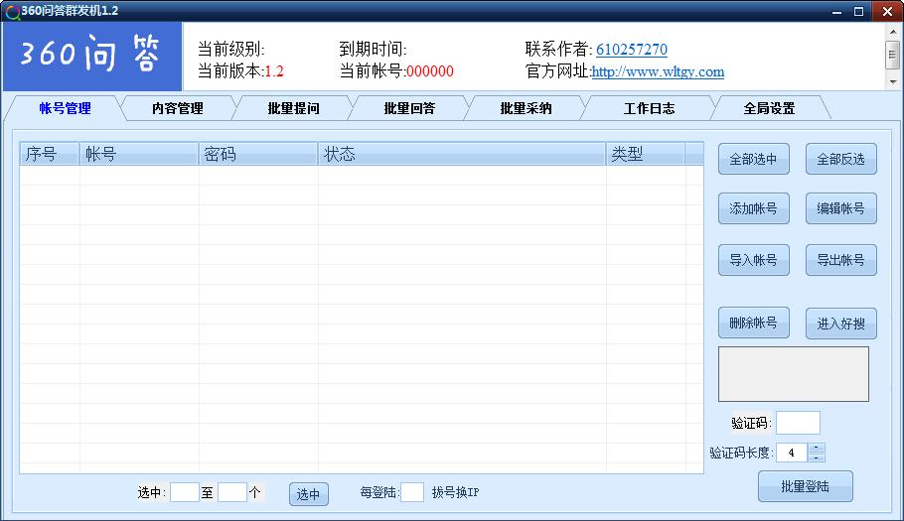Start batch login with 批量登陆
The image size is (904, 521).
(806, 486)
